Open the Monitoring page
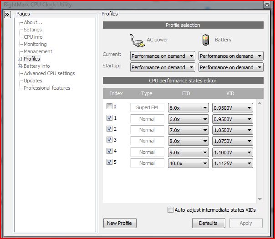 tap(35, 44)
